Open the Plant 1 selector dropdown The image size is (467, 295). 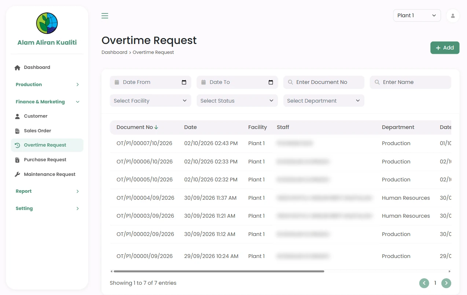coord(417,15)
